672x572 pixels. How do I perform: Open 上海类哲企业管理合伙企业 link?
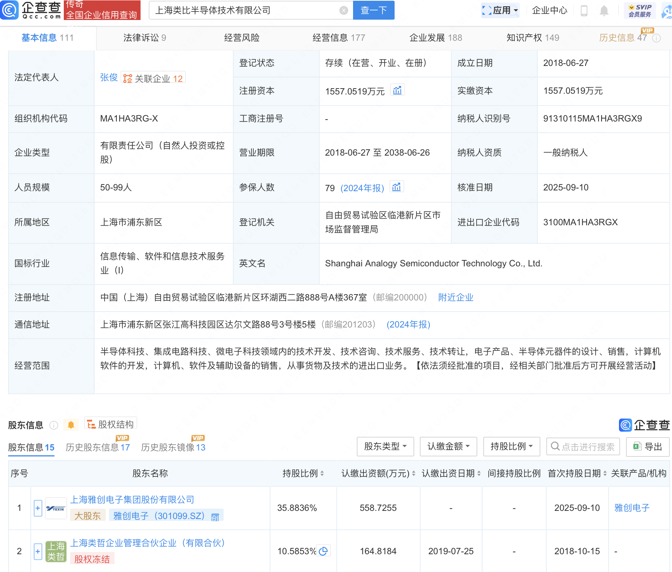point(148,543)
